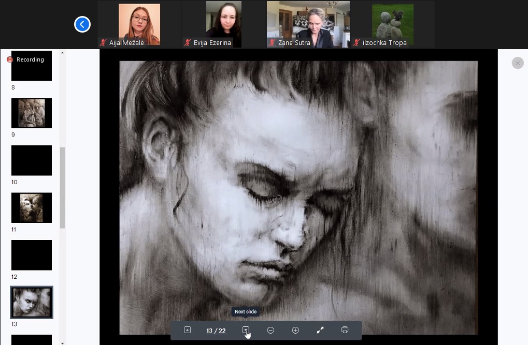528x345 pixels.
Task: Select the black slide 12 thumbnail
Action: [32, 255]
